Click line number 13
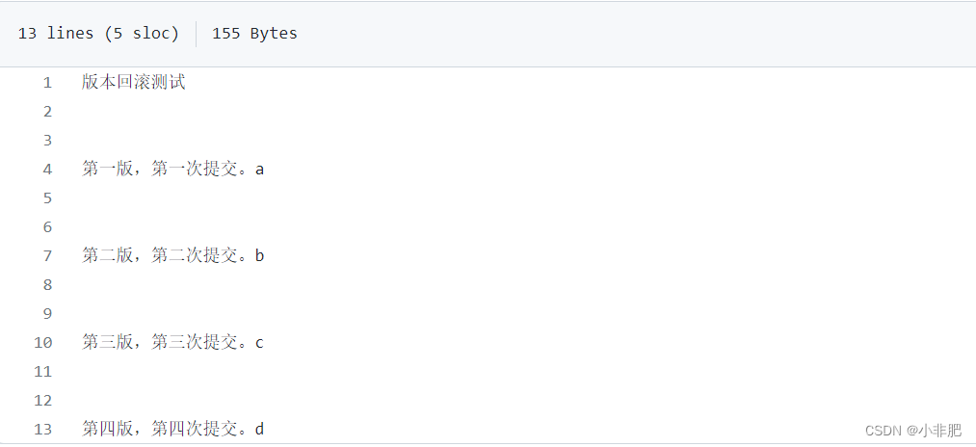 [43, 430]
